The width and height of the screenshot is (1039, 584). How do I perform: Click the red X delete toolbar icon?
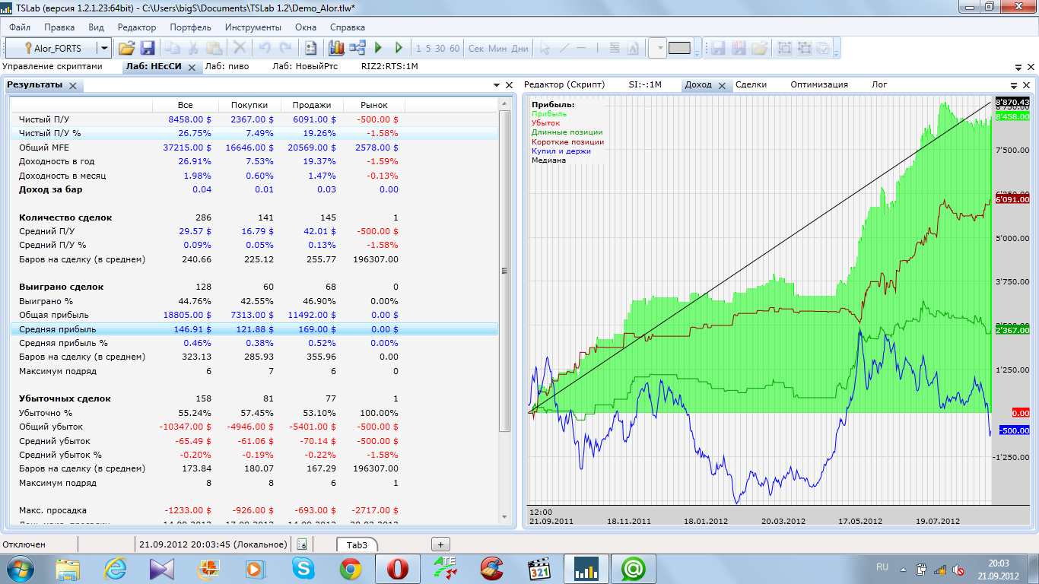pos(240,48)
